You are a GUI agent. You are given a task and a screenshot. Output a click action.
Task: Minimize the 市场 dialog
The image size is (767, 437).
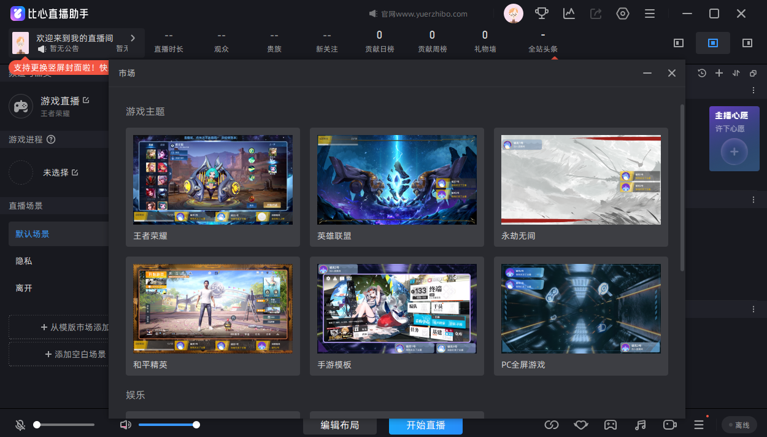point(647,73)
